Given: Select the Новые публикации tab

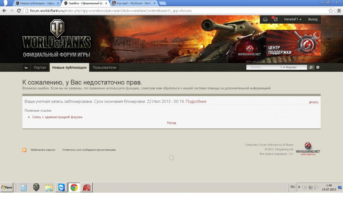Looking at the screenshot, I should click(69, 68).
